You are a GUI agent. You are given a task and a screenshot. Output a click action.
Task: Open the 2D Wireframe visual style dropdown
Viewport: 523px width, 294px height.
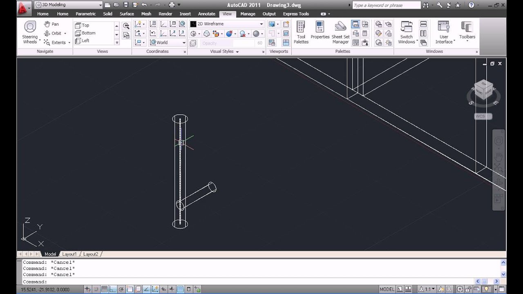click(x=227, y=24)
